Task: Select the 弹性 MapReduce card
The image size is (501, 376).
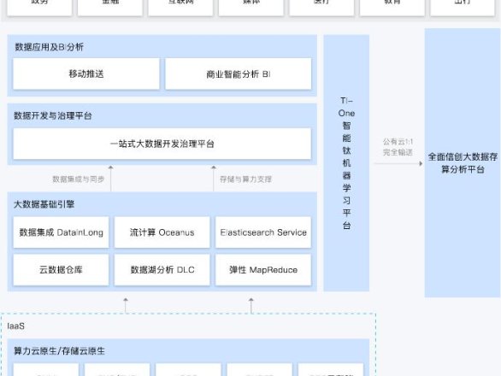Action: click(x=263, y=270)
